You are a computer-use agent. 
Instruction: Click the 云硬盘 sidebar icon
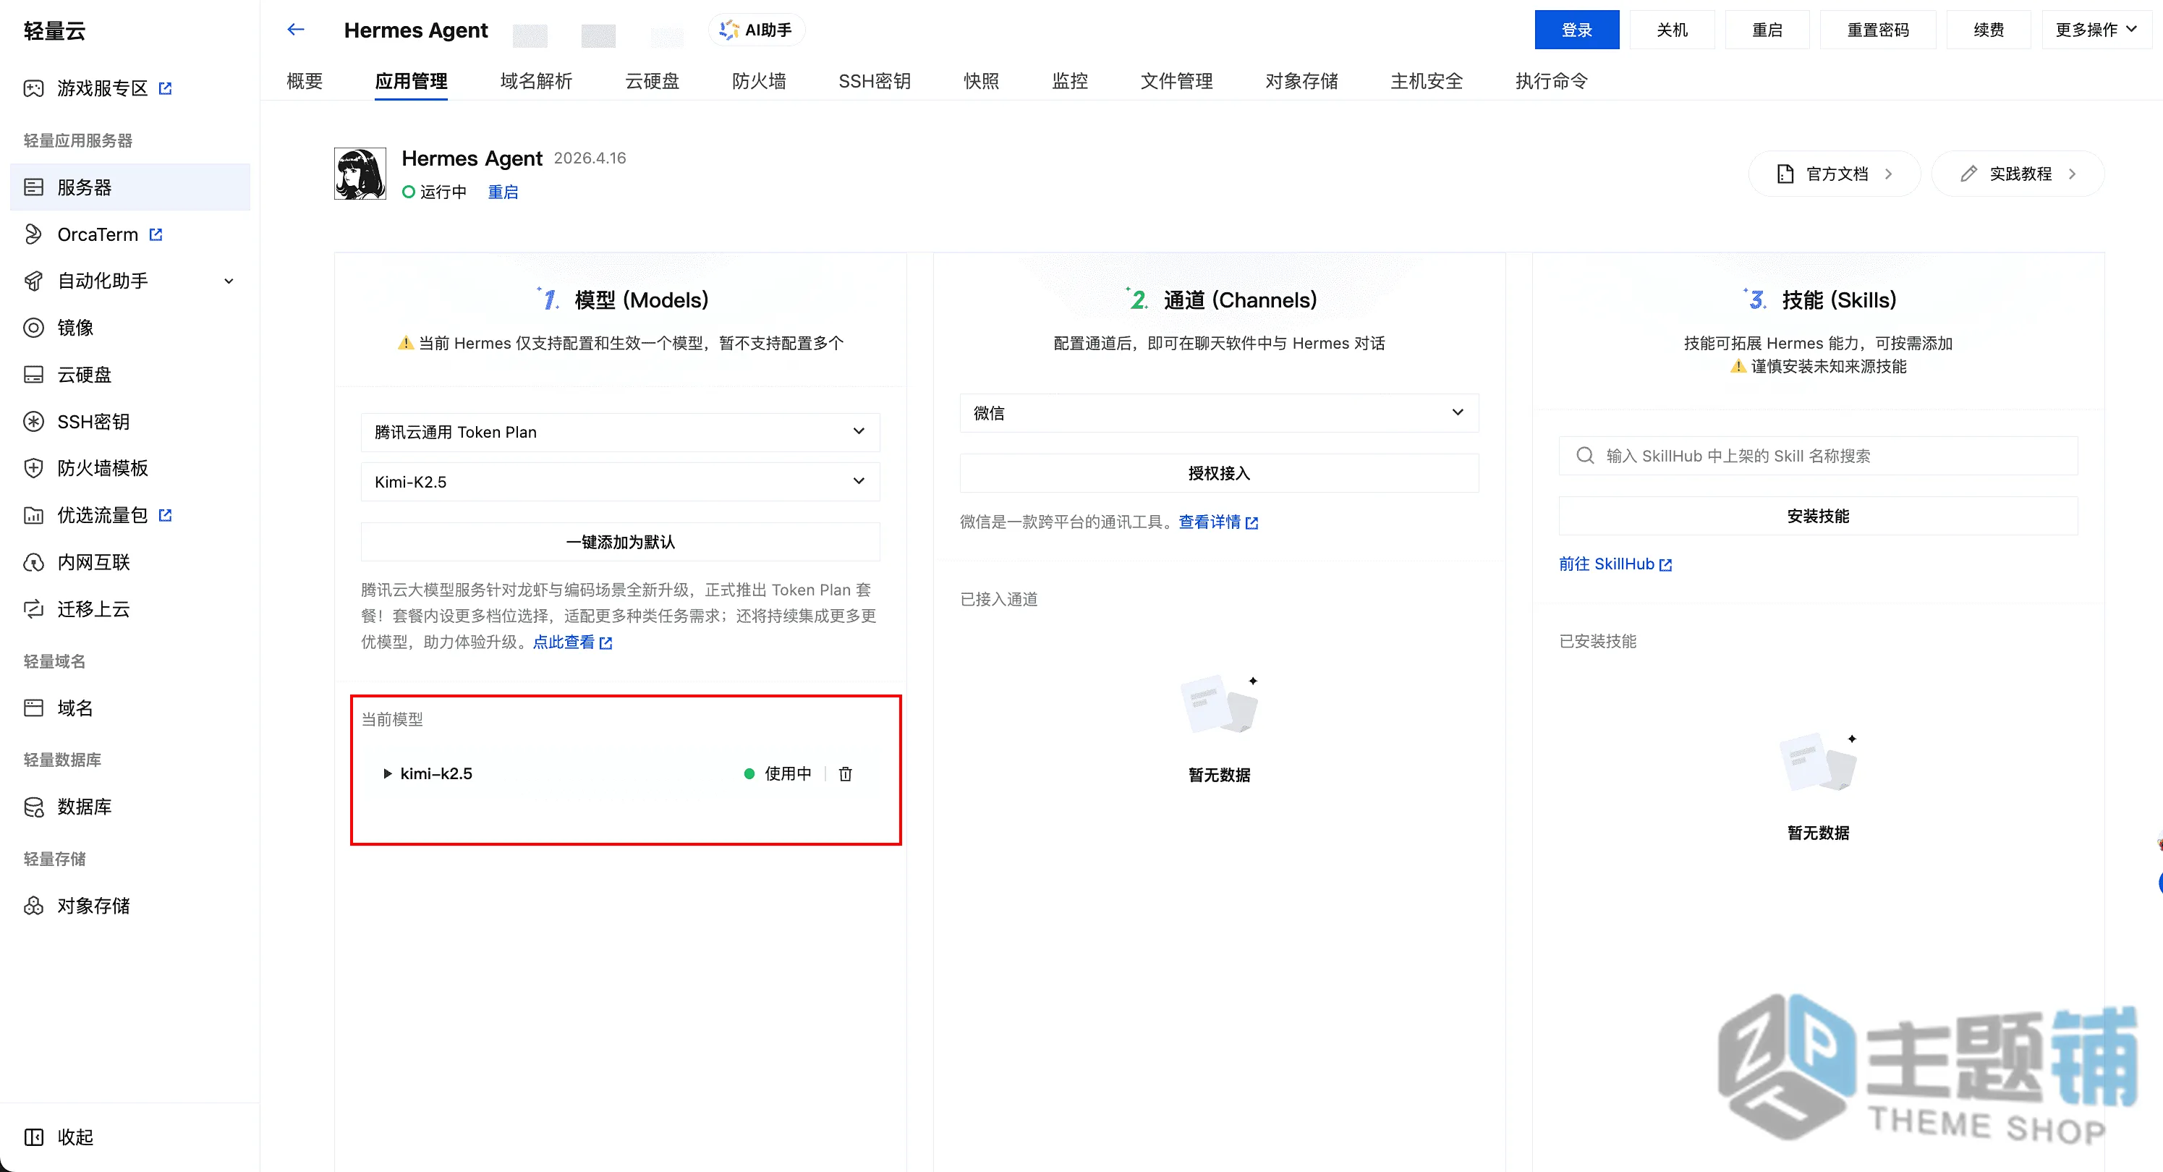coord(33,375)
